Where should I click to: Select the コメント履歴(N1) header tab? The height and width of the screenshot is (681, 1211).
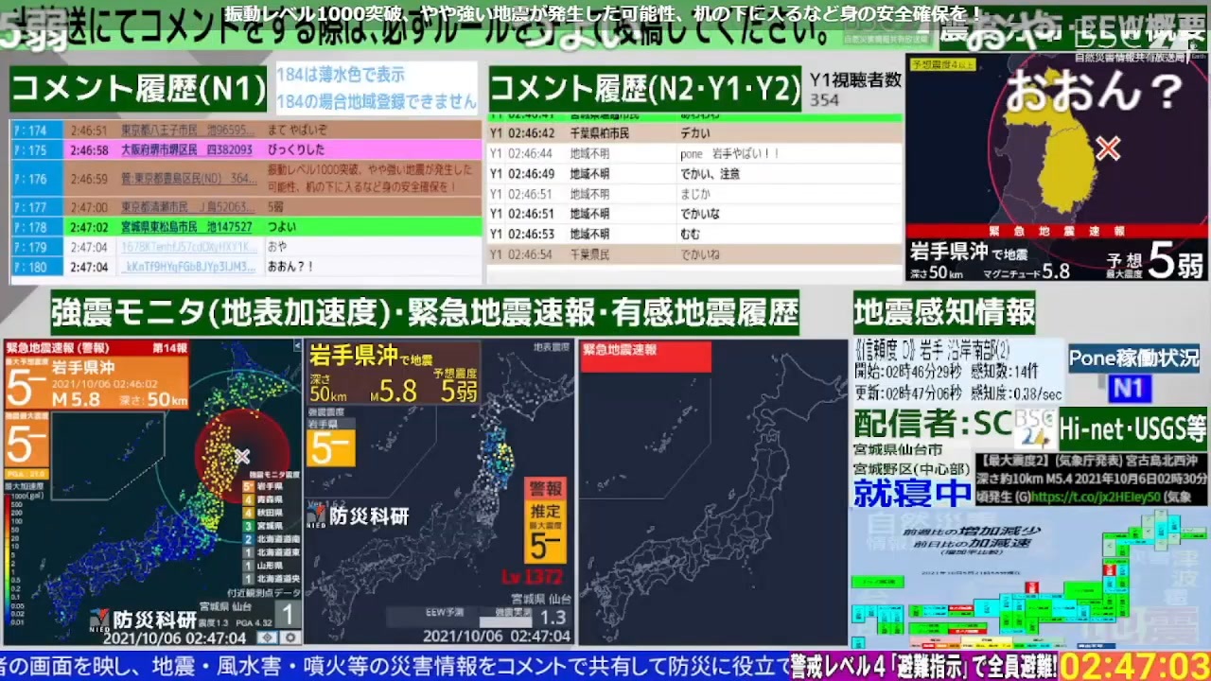coord(138,90)
